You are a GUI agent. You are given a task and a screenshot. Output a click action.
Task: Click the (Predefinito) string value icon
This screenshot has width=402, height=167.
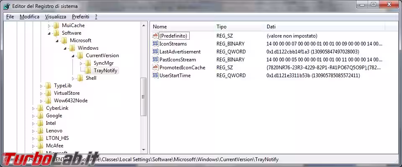[155, 36]
